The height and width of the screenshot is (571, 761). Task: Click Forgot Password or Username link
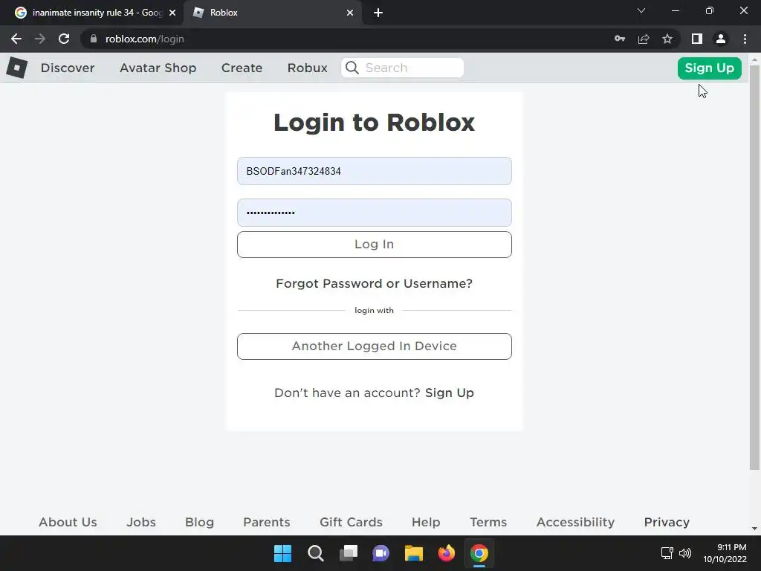pos(375,283)
